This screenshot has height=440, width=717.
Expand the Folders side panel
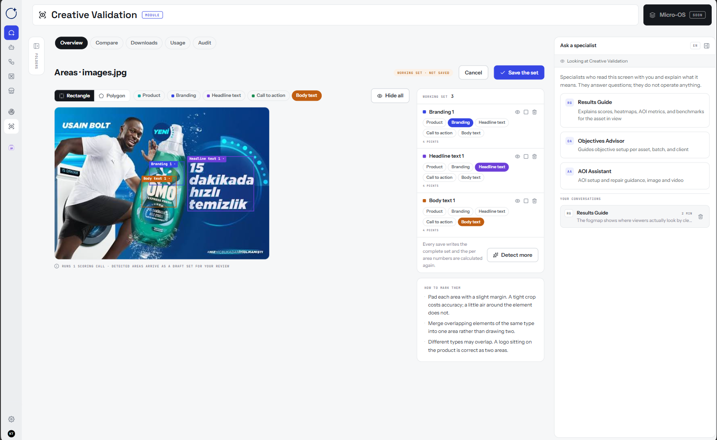point(37,56)
